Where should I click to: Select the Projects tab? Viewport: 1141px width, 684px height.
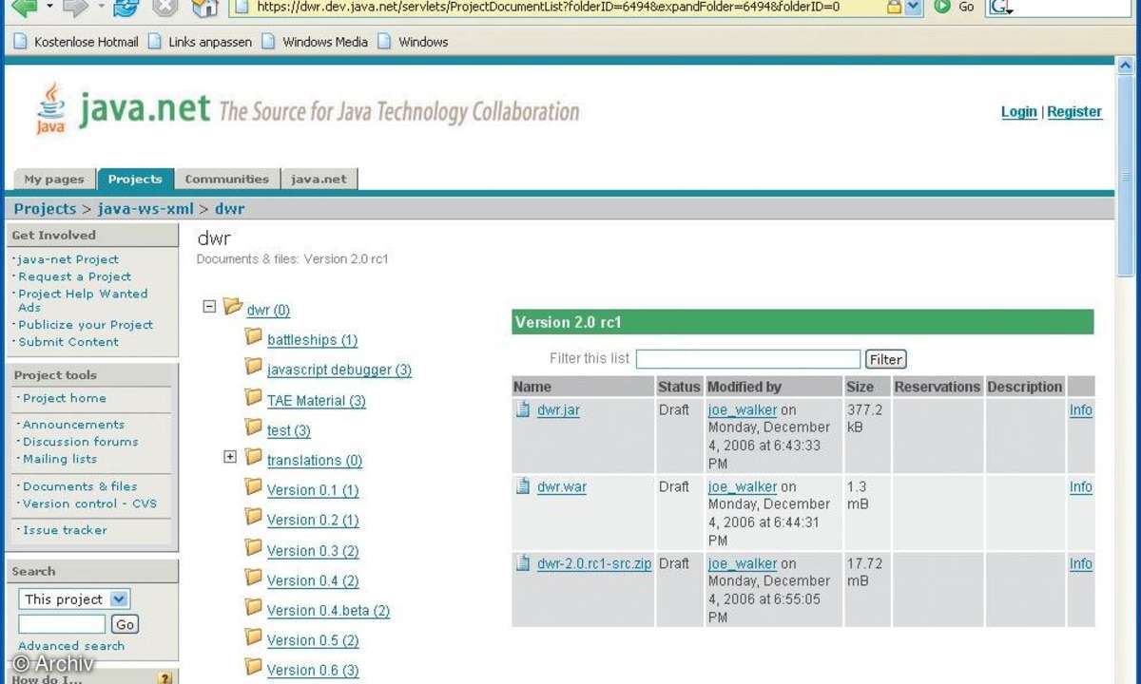click(135, 179)
